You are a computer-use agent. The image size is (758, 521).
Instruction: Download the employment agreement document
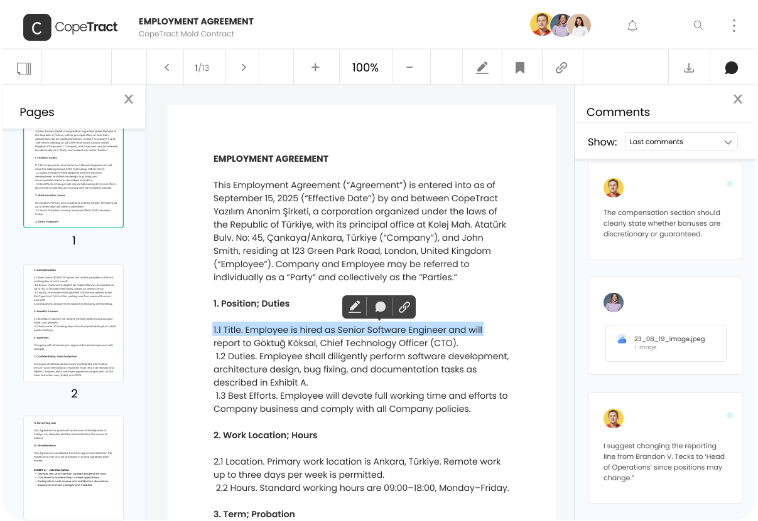tap(689, 67)
